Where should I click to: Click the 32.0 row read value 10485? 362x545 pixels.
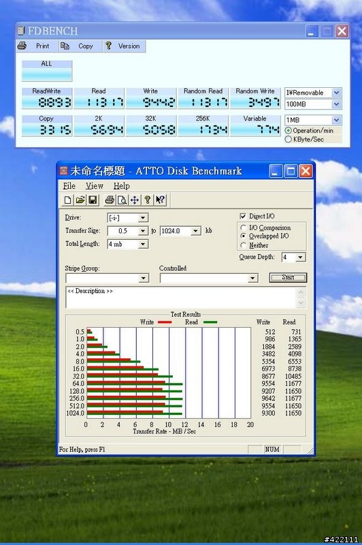coord(293,376)
